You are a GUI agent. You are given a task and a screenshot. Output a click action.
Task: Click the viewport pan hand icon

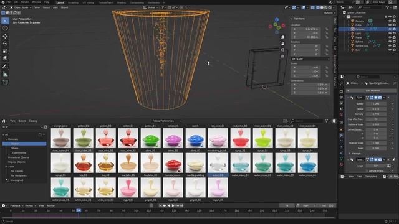[x=282, y=44]
